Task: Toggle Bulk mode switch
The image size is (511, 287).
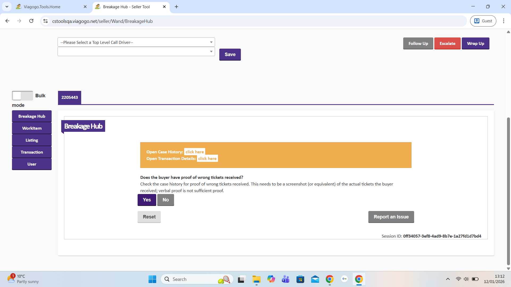Action: (22, 96)
